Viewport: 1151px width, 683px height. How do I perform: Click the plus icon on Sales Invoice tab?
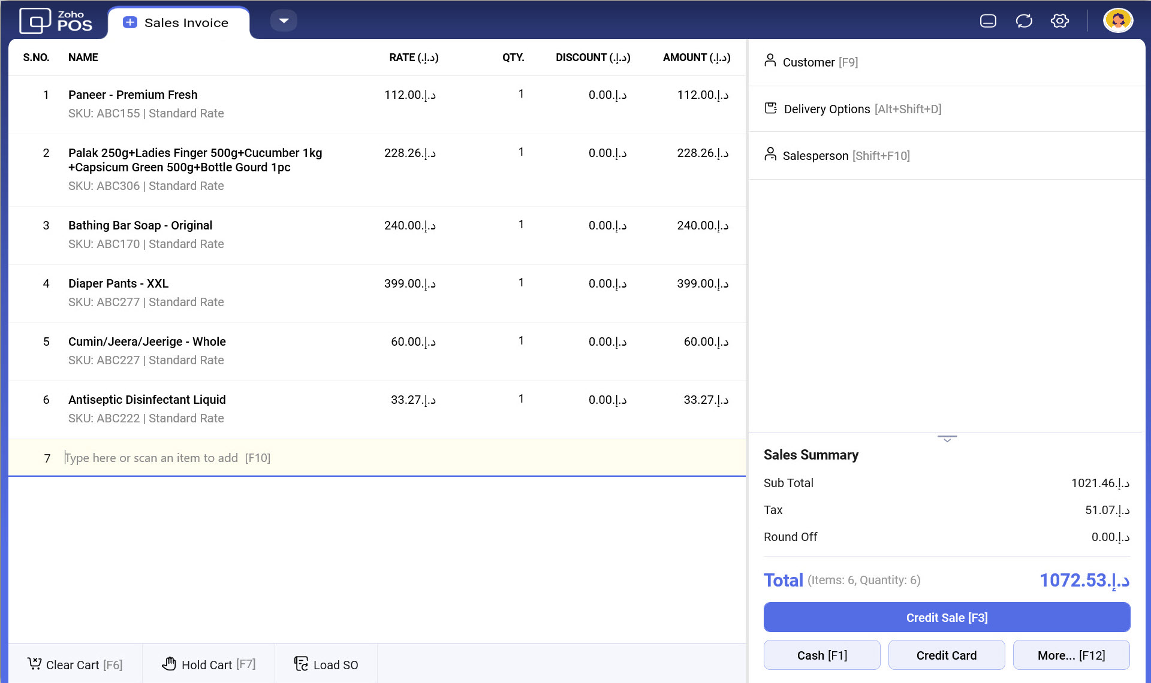(129, 22)
